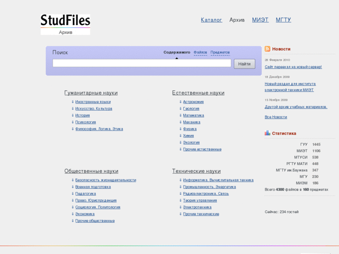Open the Общественные науки category heading

click(x=91, y=171)
